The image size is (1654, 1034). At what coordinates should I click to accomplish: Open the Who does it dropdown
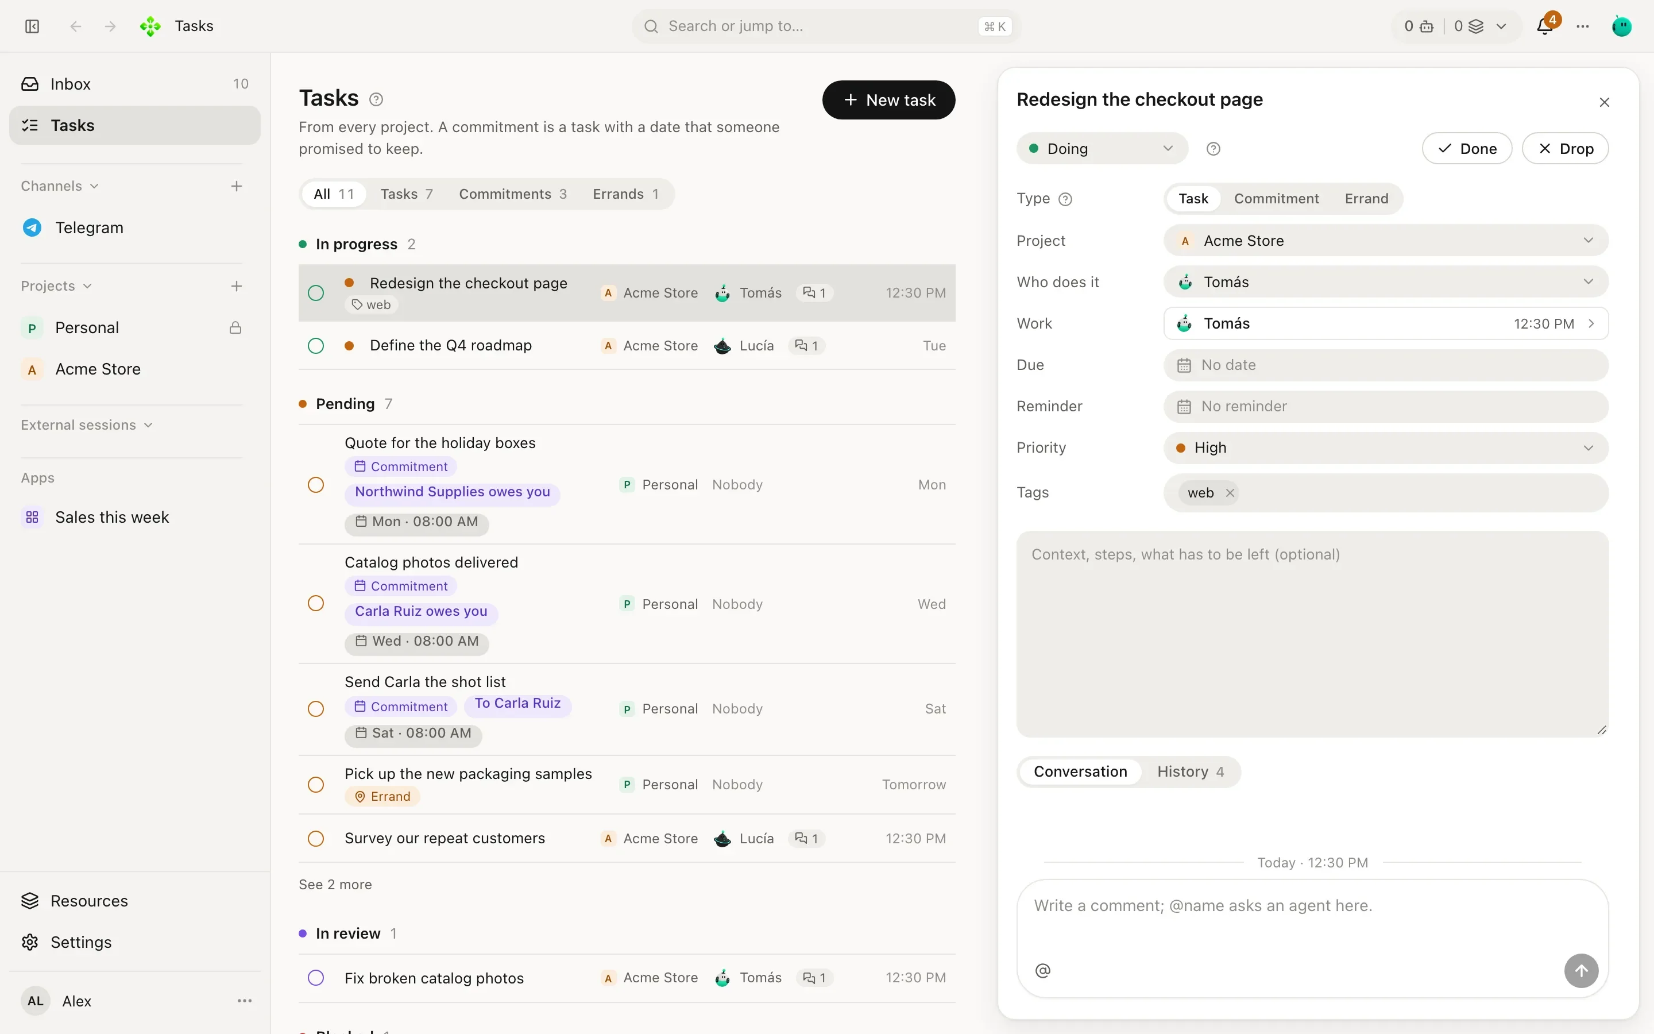(x=1385, y=281)
